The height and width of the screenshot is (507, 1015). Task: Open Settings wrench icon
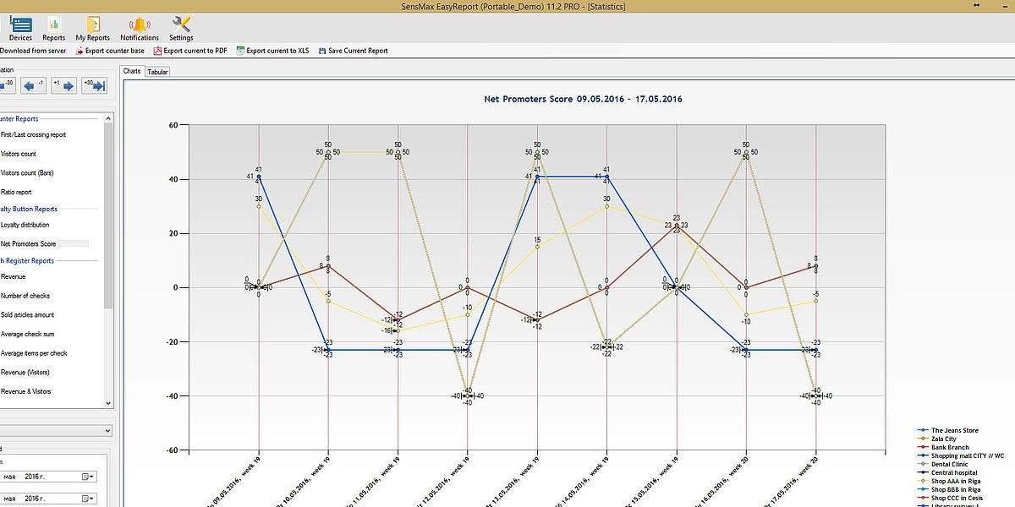pyautogui.click(x=181, y=28)
